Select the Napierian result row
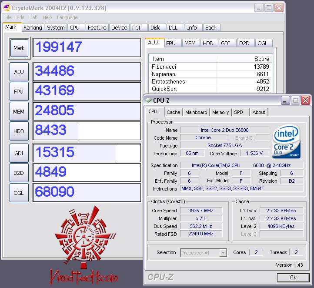314x288 pixels. click(210, 74)
